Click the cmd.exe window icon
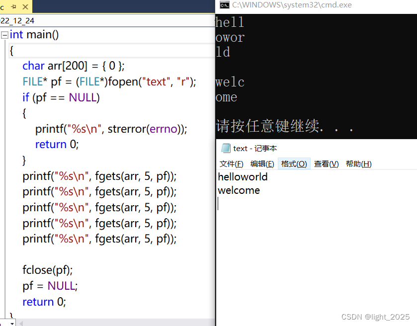This screenshot has width=417, height=326. [225, 5]
